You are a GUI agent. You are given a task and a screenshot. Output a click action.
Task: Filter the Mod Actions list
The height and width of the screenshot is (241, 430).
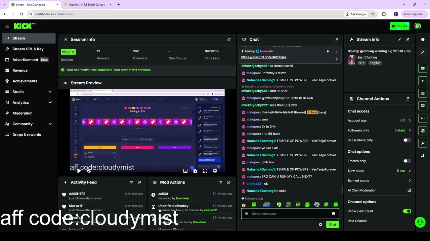point(221,182)
